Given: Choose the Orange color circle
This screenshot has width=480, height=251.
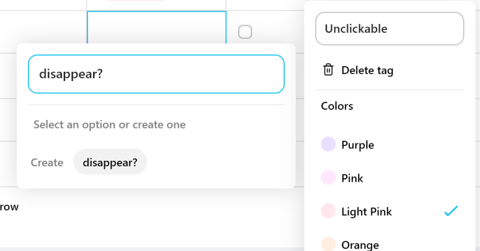Looking at the screenshot, I should pyautogui.click(x=329, y=244).
